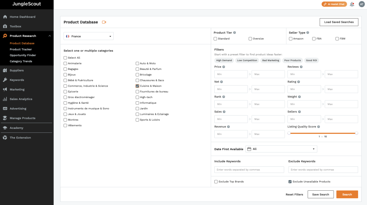This screenshot has width=367, height=205.
Task: Click the Manage Products icon
Action: point(5,118)
